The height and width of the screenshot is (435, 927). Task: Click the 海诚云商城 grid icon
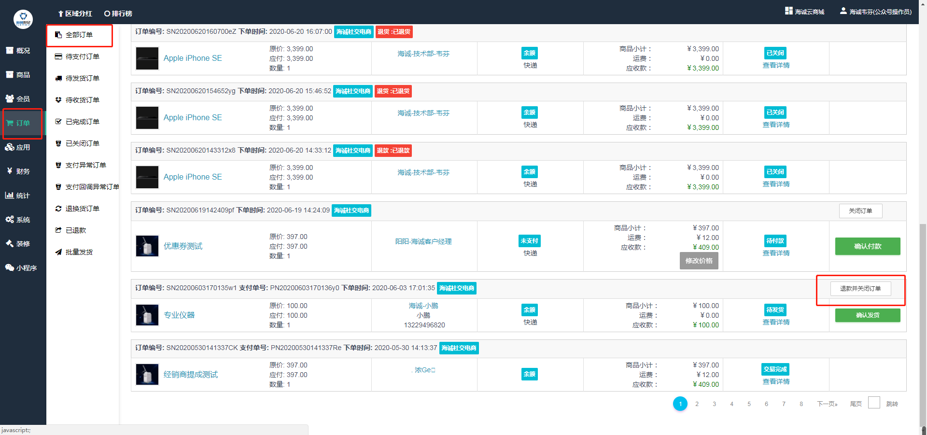coord(789,11)
